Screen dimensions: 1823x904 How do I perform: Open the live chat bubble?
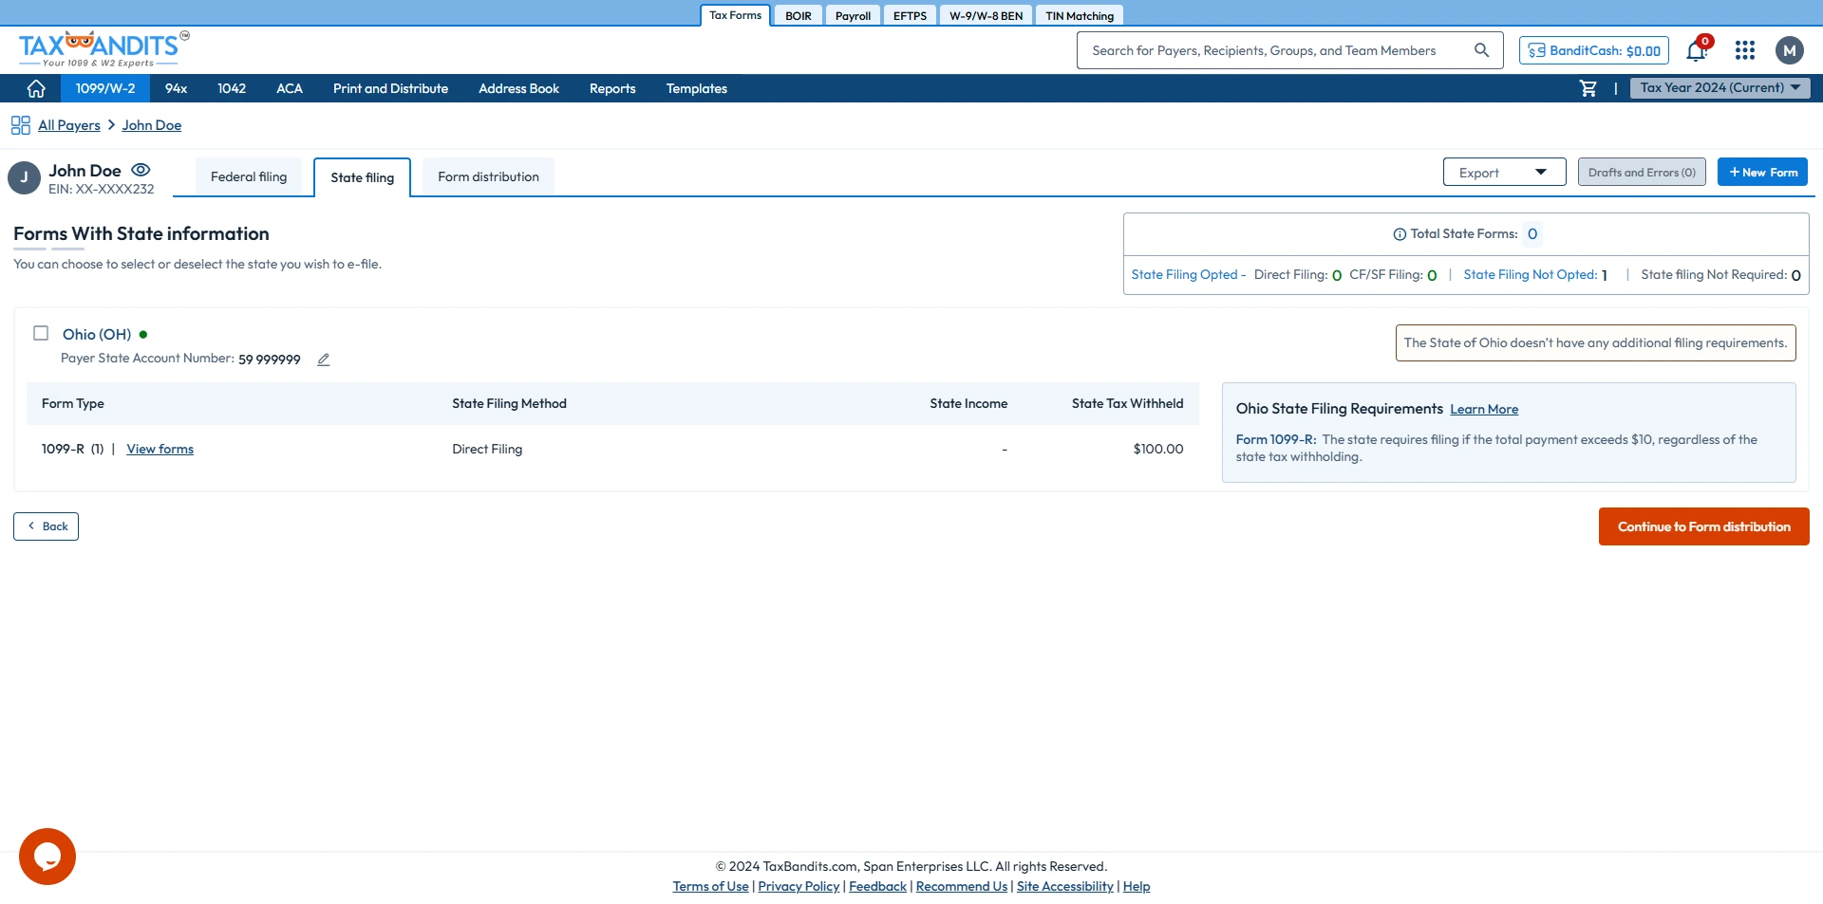point(47,857)
